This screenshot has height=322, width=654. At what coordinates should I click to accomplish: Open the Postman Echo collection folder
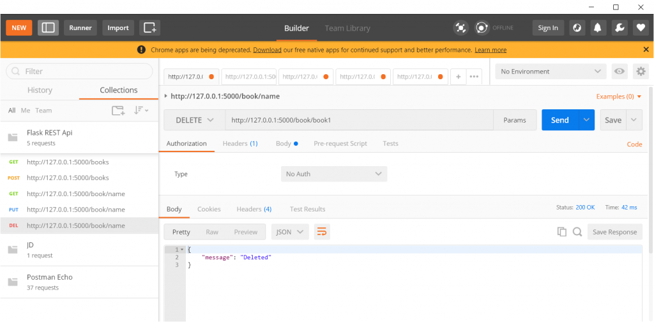[x=79, y=282]
